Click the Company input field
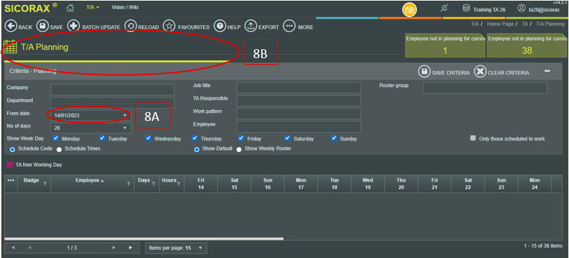The image size is (569, 258). [x=113, y=90]
